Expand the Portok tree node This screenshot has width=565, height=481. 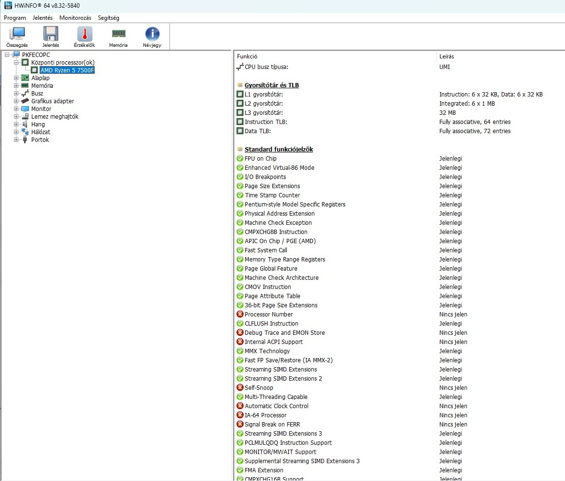click(16, 140)
